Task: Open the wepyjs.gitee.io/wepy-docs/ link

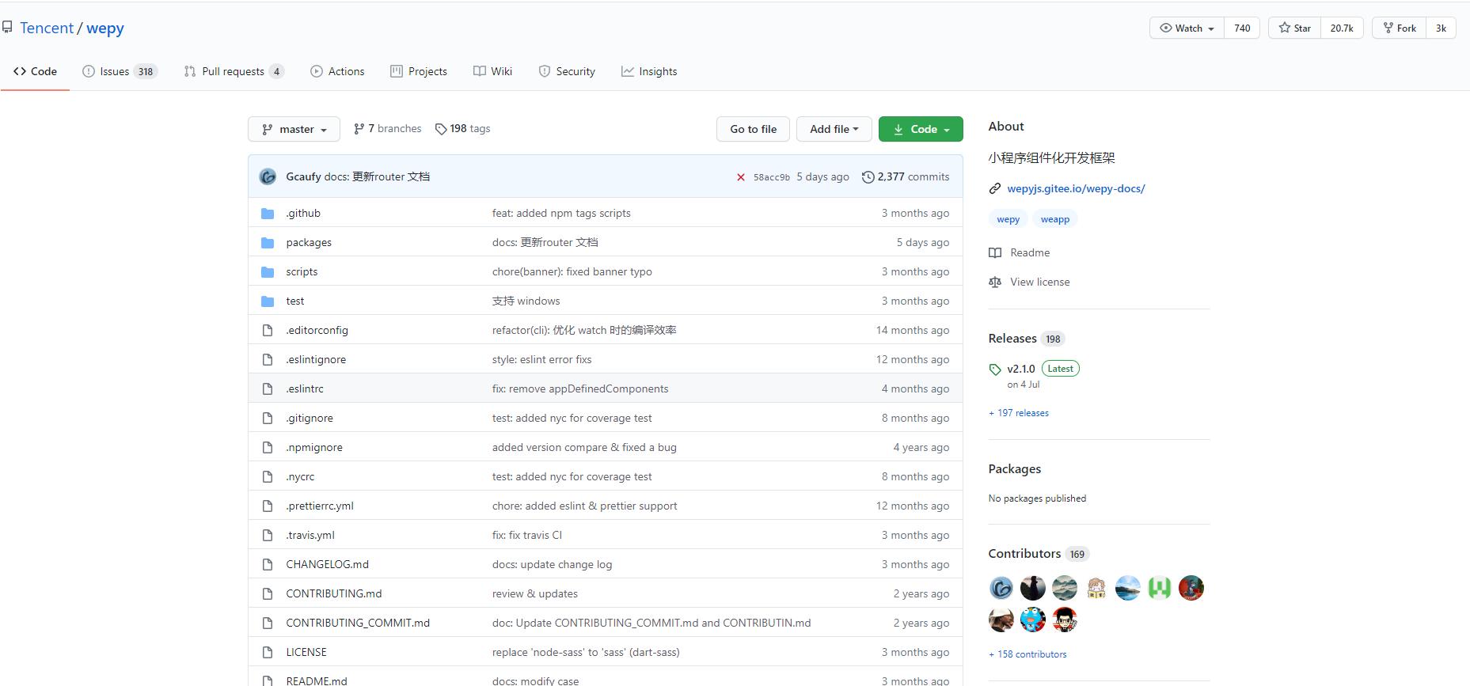Action: (1076, 188)
